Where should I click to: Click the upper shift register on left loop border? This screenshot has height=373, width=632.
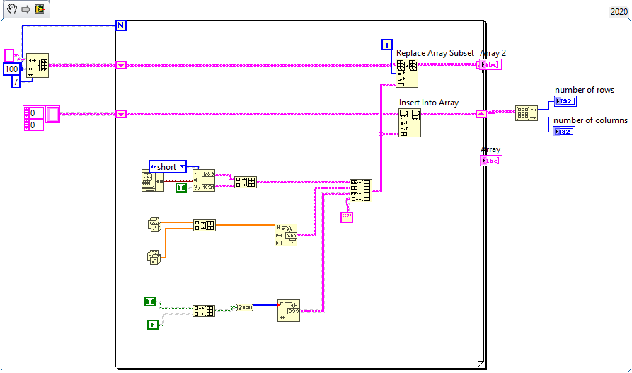(121, 65)
